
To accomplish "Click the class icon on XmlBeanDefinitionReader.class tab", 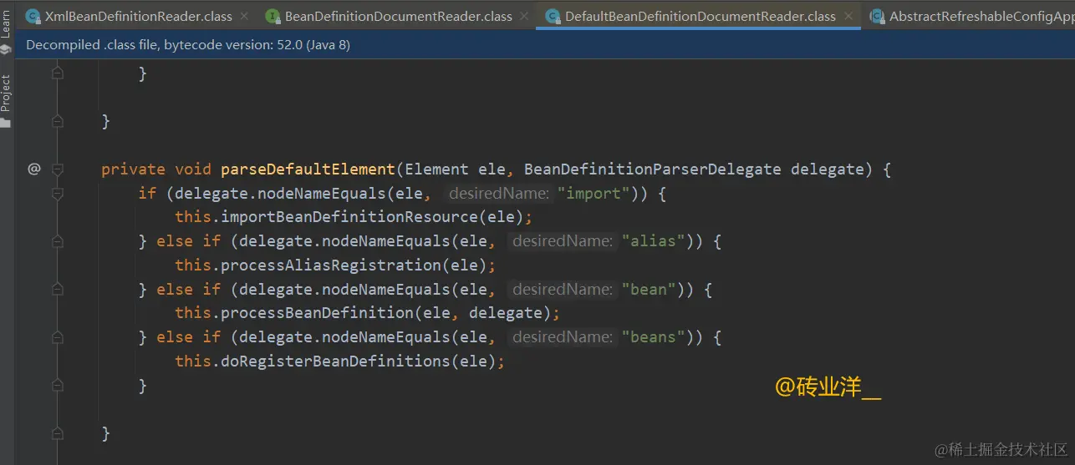I will coord(33,16).
